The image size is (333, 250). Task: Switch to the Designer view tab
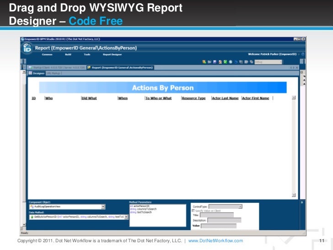[37, 73]
